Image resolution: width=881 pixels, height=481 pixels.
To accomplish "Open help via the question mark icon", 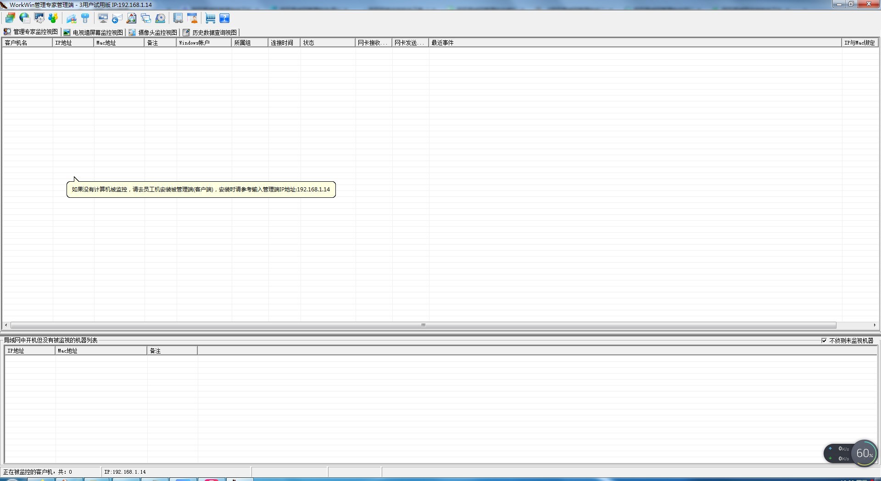I will tap(224, 18).
